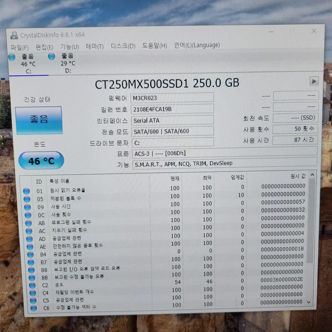Click status dot for attribute AB
Image resolution: width=332 pixels, height=332 pixels.
point(28,223)
